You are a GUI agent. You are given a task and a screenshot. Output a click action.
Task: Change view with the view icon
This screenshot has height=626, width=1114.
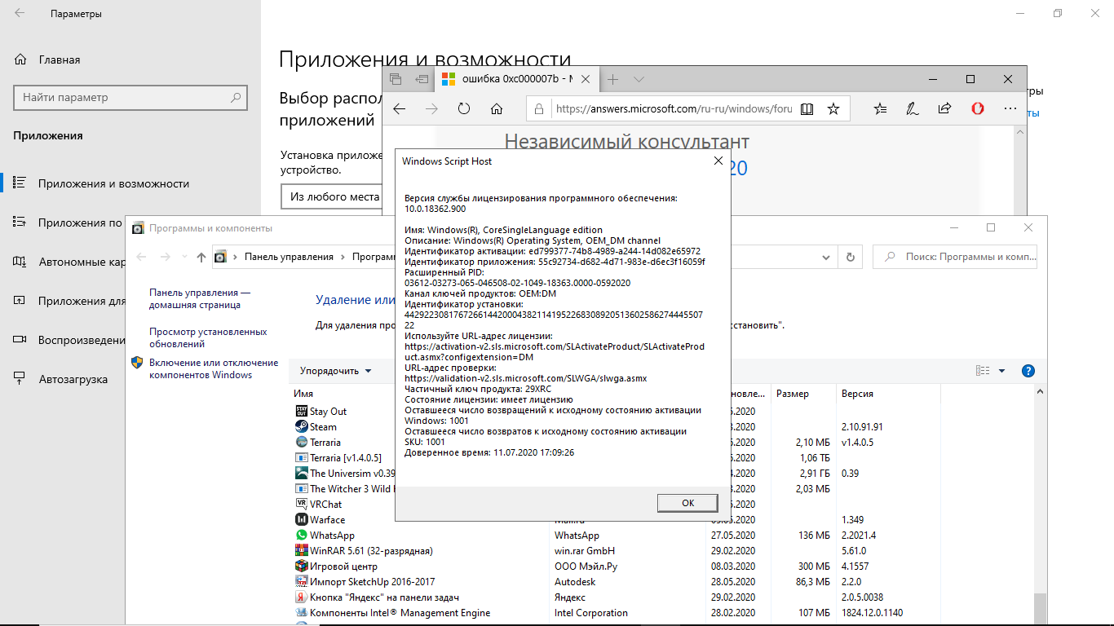point(983,371)
